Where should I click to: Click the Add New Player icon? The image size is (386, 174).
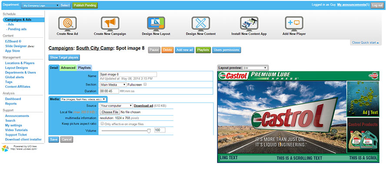294,23
